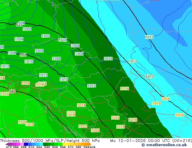192x148 pixels.
Task: Click the black 552 height contour label
Action: (23, 55)
